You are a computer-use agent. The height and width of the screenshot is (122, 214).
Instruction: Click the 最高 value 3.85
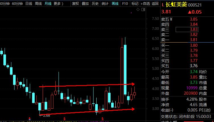(x=194, y=77)
